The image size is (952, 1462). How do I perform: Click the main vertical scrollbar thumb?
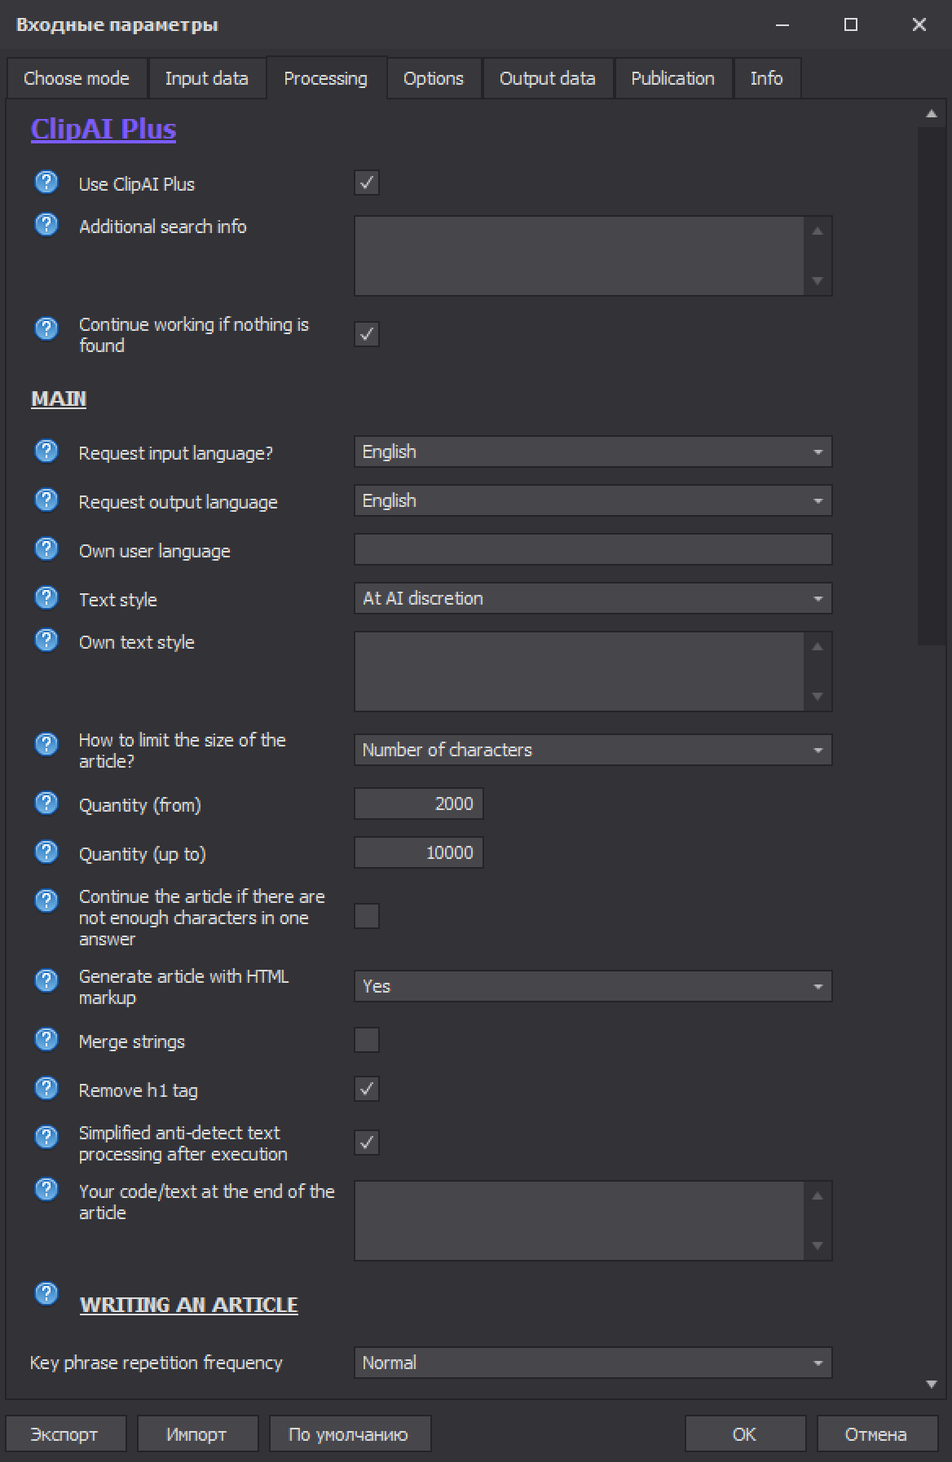(931, 385)
